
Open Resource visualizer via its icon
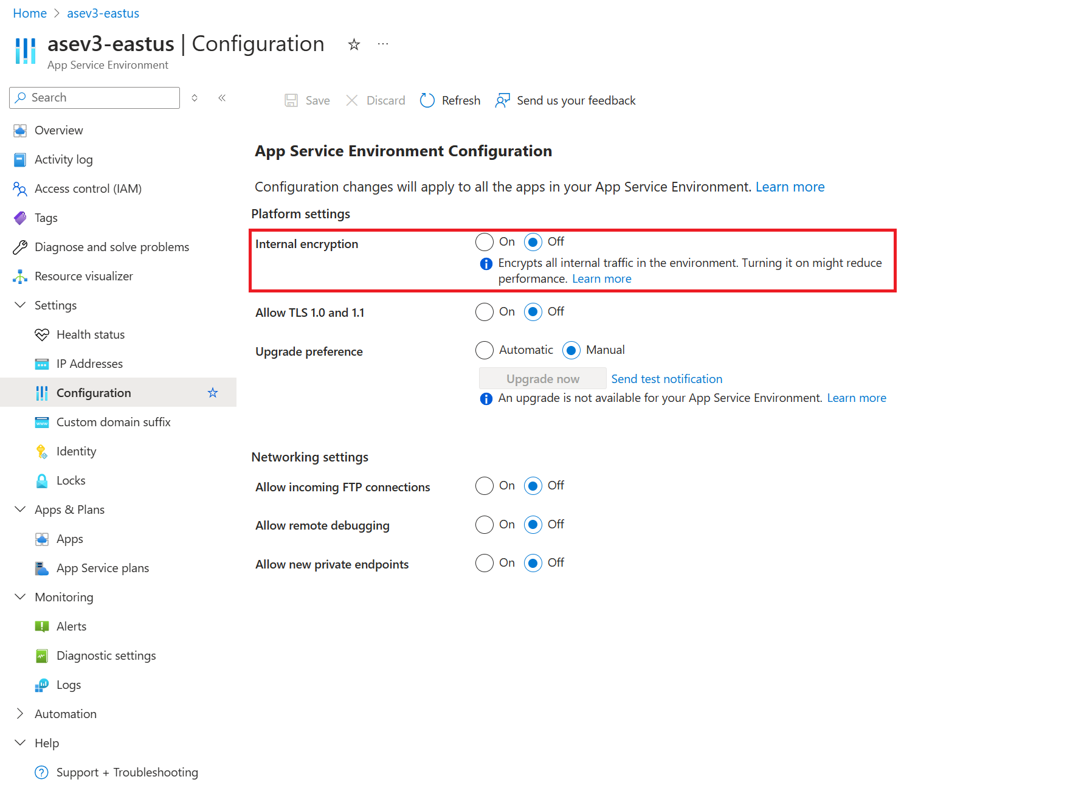point(20,276)
